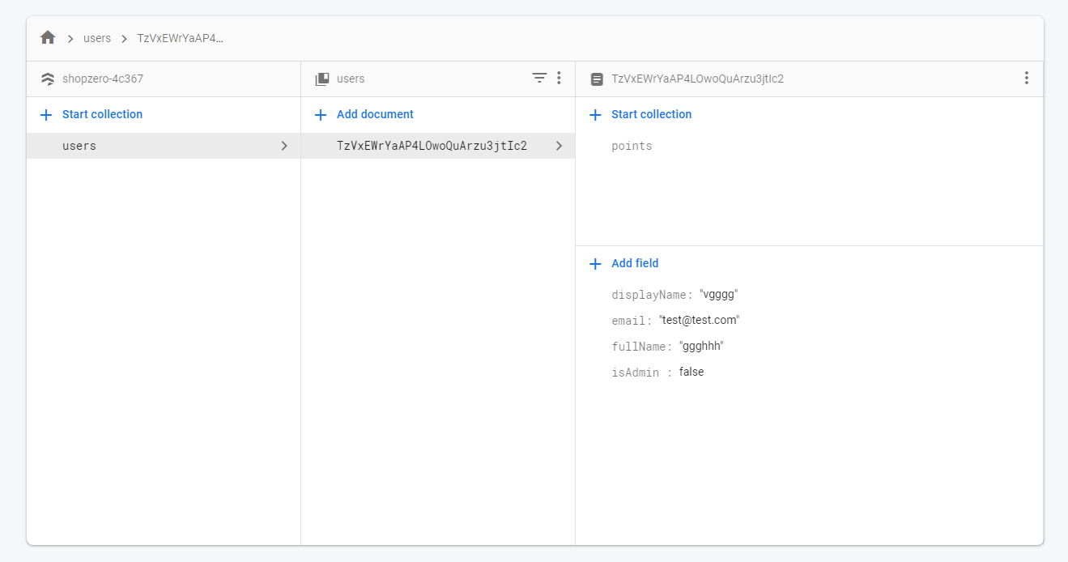Select users in the breadcrumb path
Image resolution: width=1068 pixels, height=562 pixels.
97,38
